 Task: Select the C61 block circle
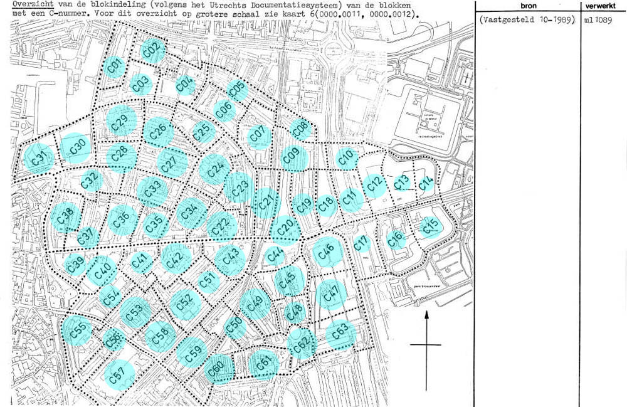[x=264, y=364]
